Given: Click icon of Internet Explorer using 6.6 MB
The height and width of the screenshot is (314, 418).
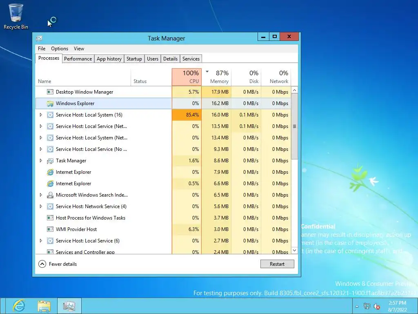Looking at the screenshot, I should [x=50, y=184].
